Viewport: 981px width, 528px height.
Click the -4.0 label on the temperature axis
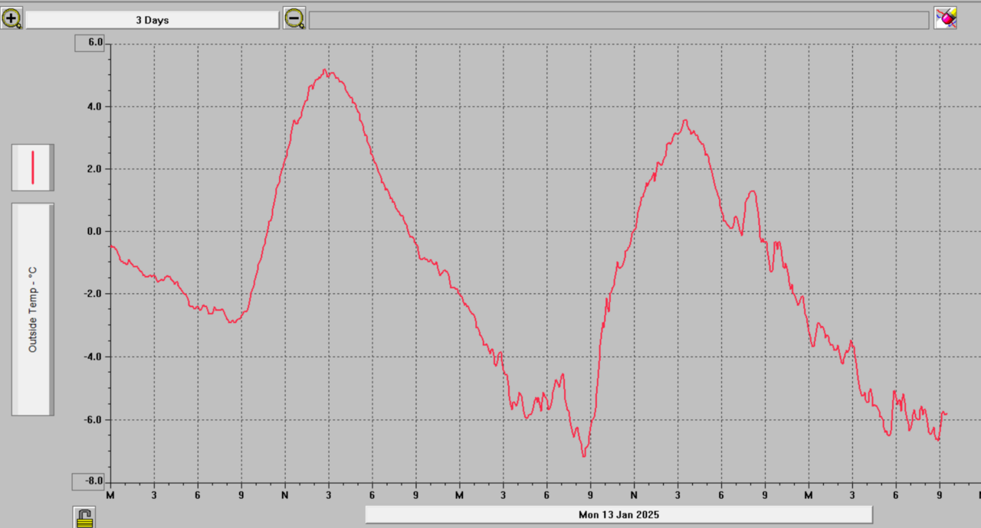[93, 357]
